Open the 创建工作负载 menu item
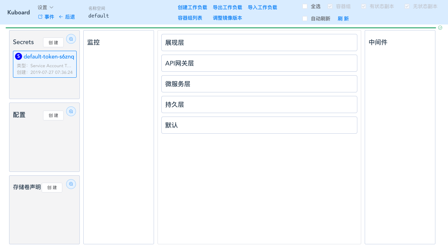 (x=192, y=7)
